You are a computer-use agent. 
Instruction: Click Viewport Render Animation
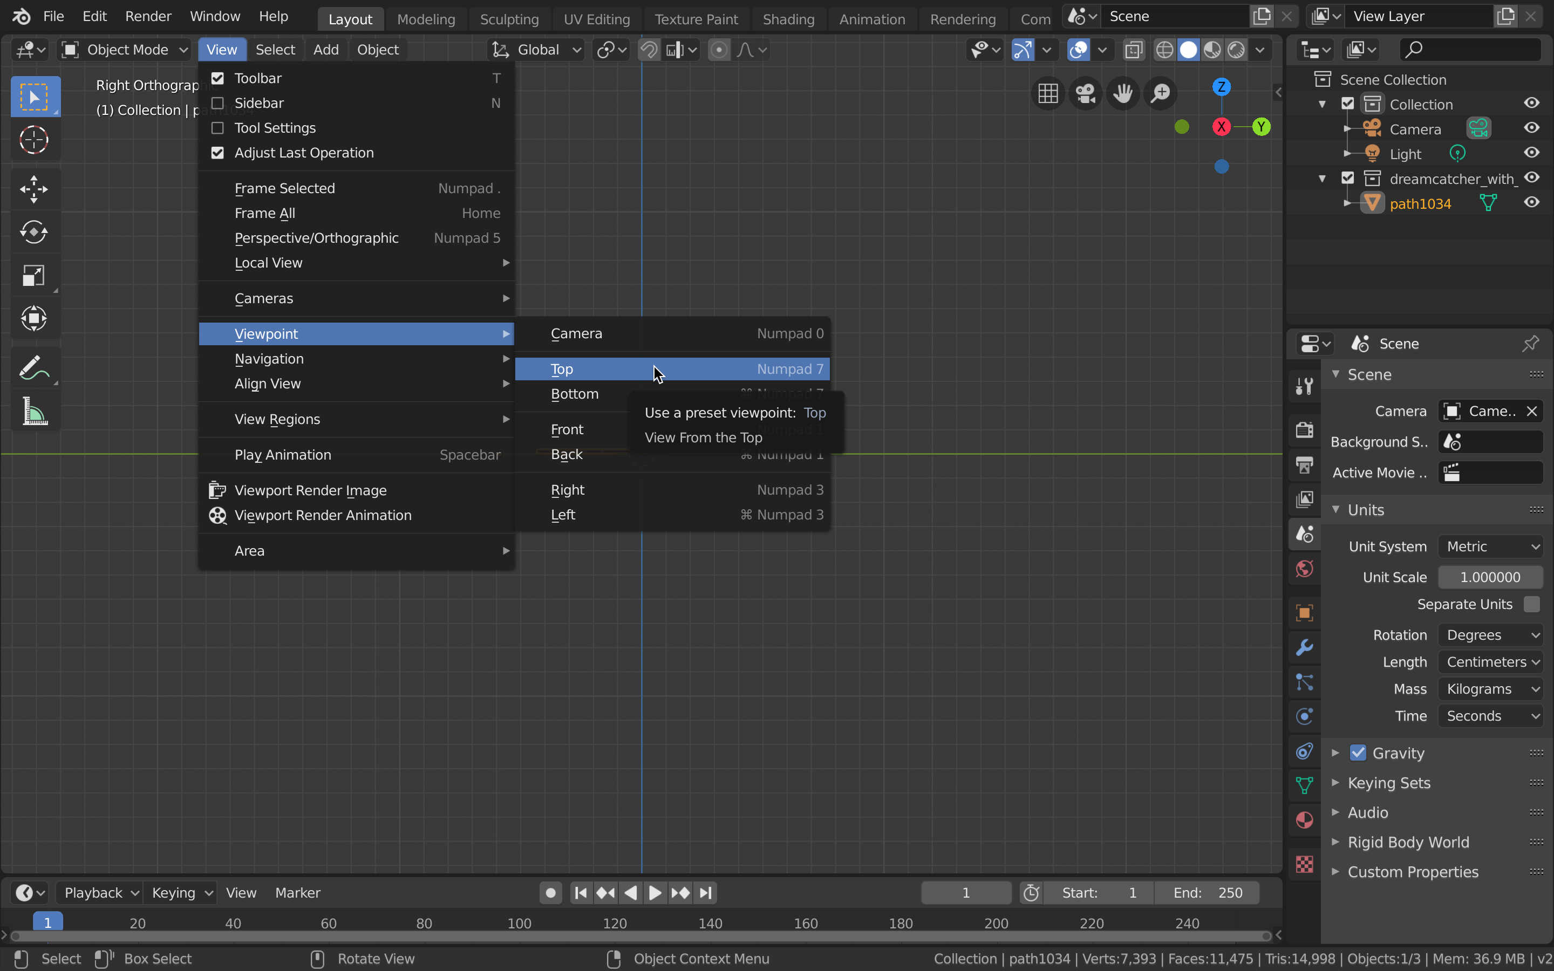pyautogui.click(x=356, y=516)
